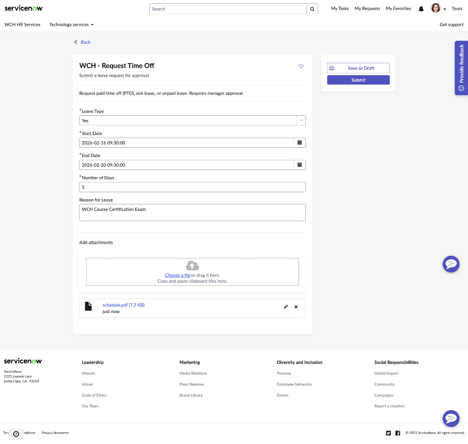The width and height of the screenshot is (468, 444).
Task: Save the request as draft
Action: coord(358,68)
